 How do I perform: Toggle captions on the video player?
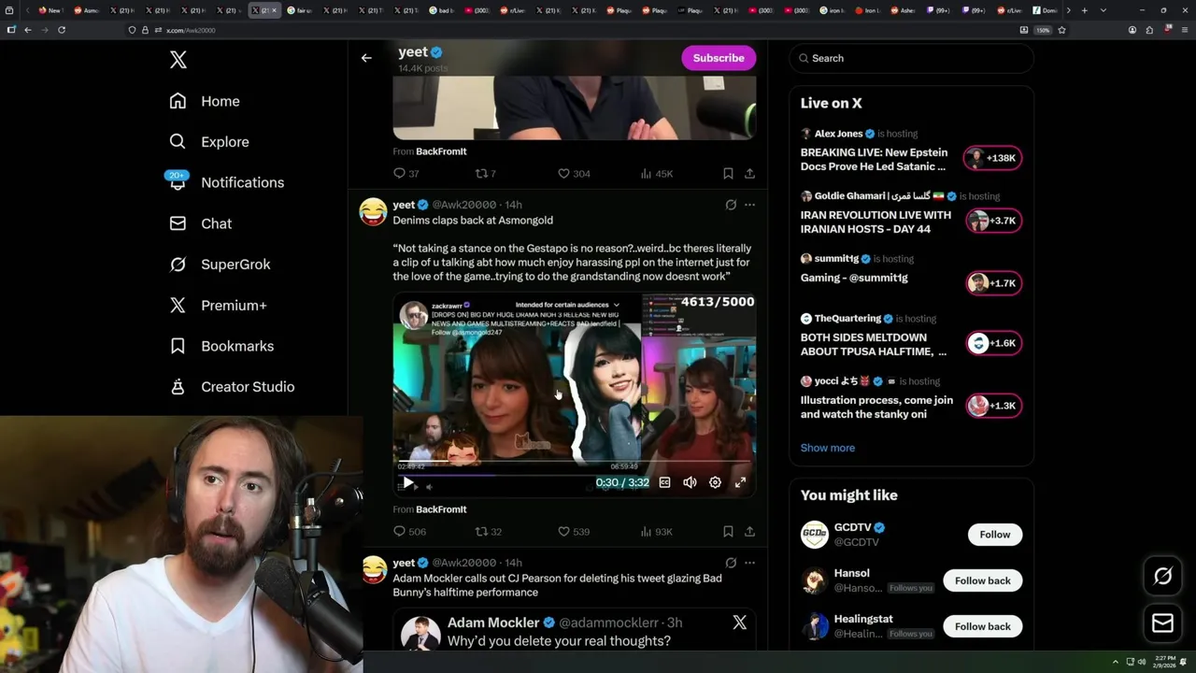[x=664, y=482]
